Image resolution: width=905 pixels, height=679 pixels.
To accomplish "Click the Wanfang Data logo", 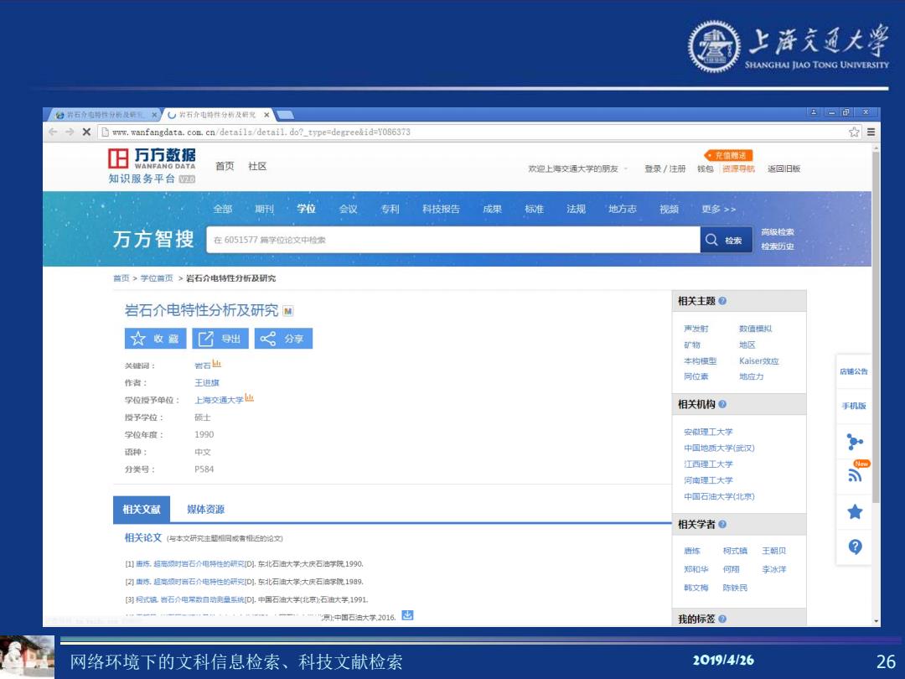I will coord(152,166).
